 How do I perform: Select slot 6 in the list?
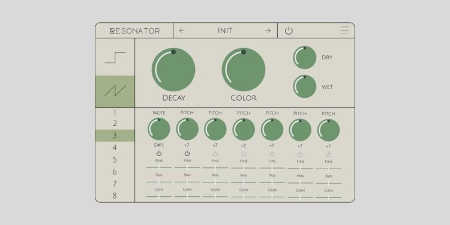click(x=115, y=172)
